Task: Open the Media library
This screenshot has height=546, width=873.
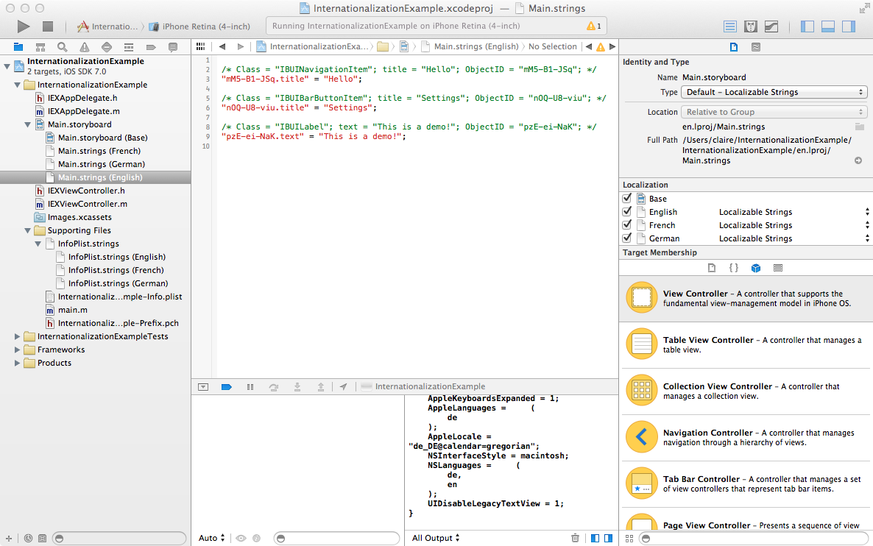Action: coord(778,268)
